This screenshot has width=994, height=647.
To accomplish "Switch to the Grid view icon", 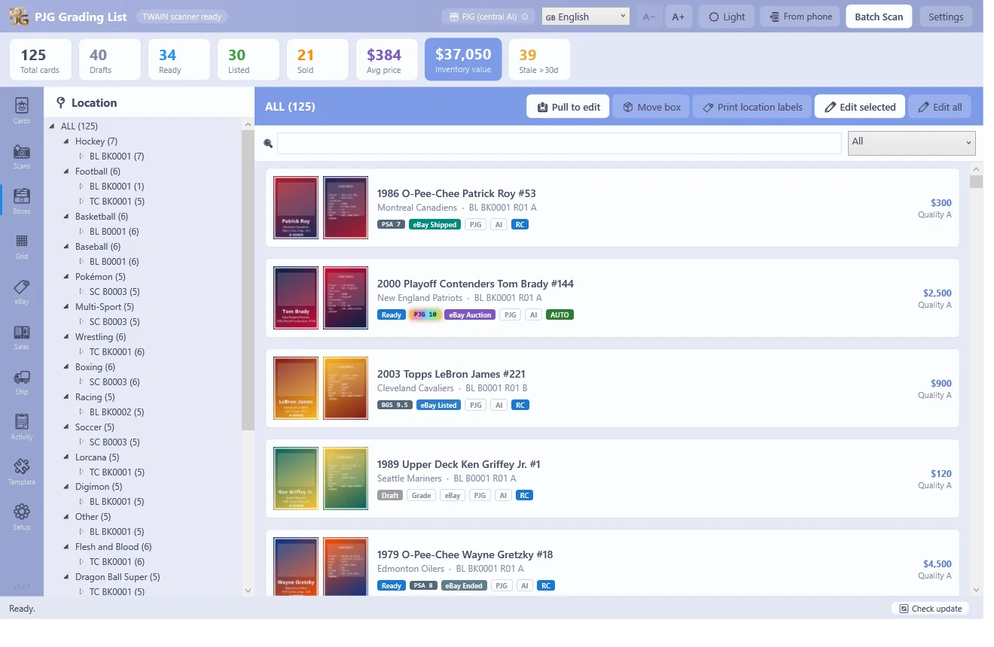I will pos(22,246).
